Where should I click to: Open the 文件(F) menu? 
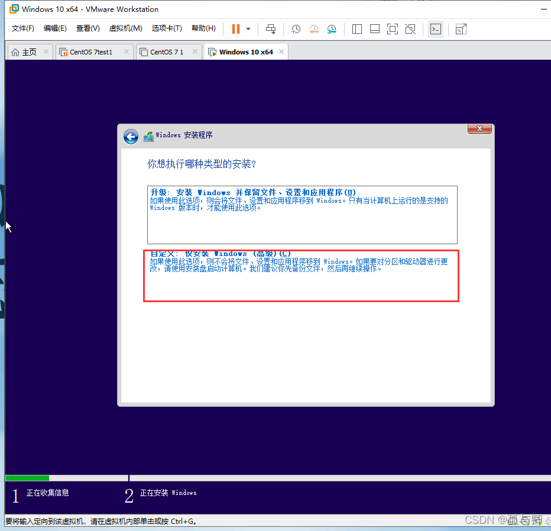(x=23, y=28)
